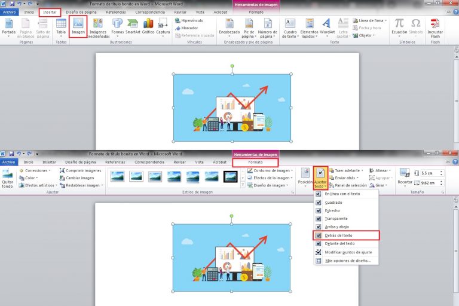Click the Hipervínculo icon
The width and height of the screenshot is (459, 306).
(189, 20)
